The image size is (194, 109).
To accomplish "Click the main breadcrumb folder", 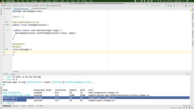I will (x=15, y=6).
